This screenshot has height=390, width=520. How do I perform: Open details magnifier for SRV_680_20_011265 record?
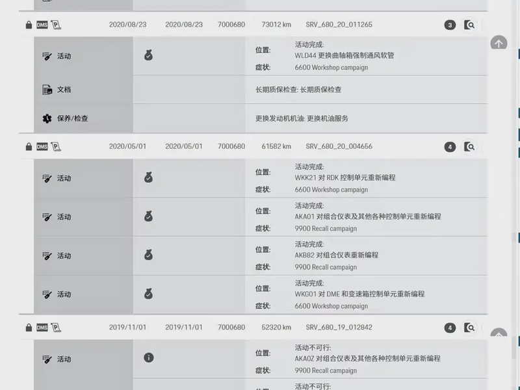click(x=469, y=25)
